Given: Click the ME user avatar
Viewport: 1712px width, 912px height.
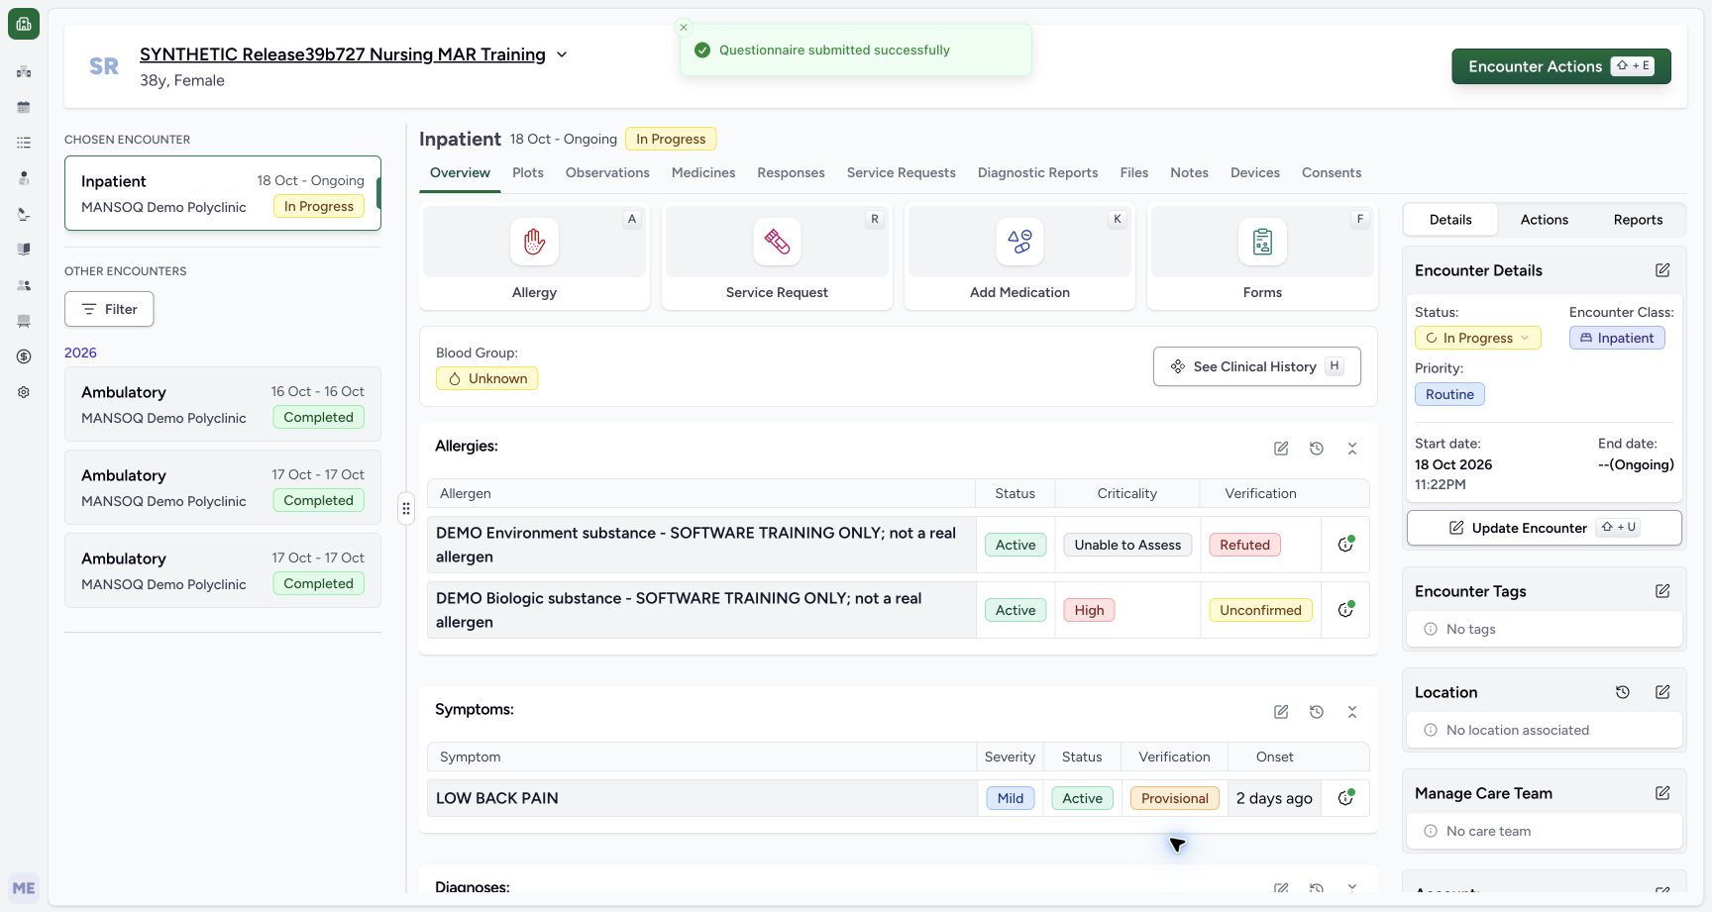Looking at the screenshot, I should [x=24, y=888].
